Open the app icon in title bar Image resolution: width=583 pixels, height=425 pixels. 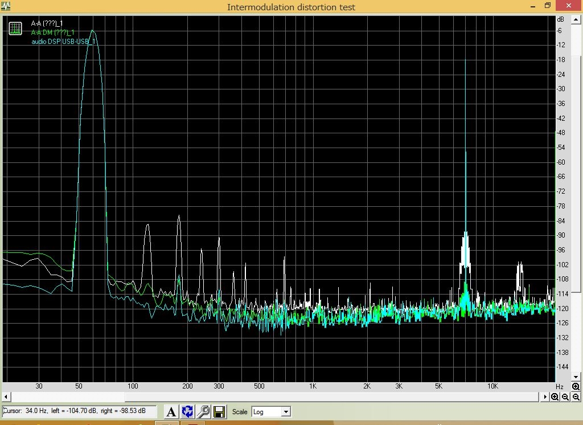[6, 7]
